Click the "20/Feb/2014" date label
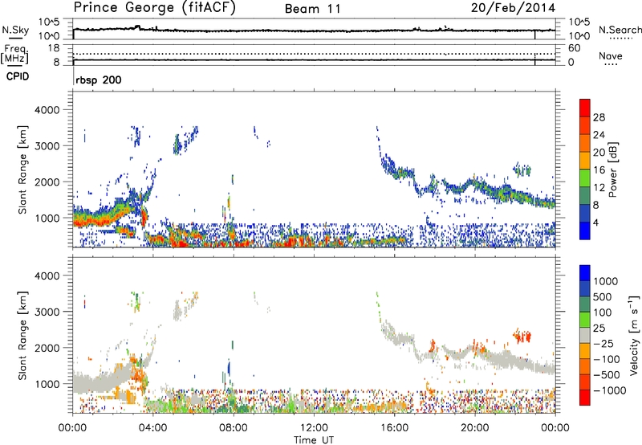This screenshot has width=642, height=445. [x=513, y=8]
